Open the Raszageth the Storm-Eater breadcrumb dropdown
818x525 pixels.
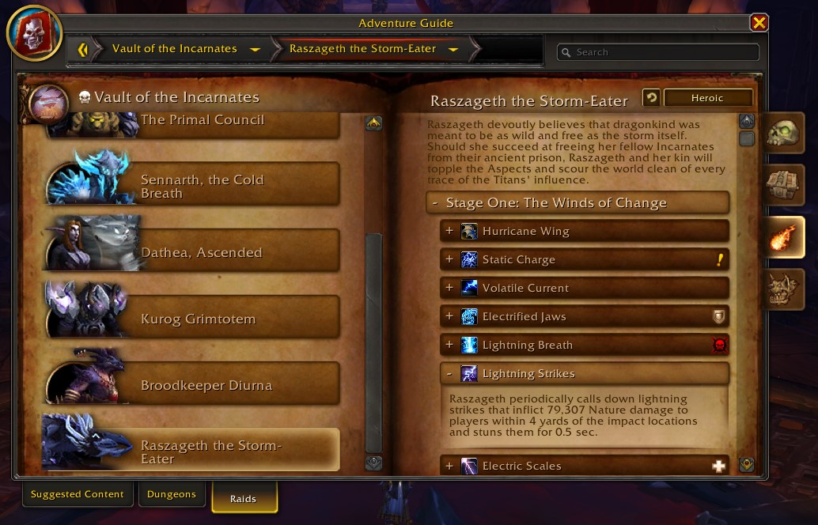(453, 50)
